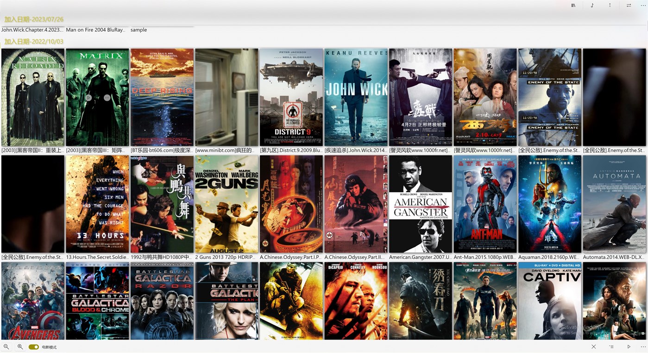Viewport: 648px width, 353px height.
Task: Select the 加入日期-2023/07/26 group header
Action: click(x=34, y=19)
